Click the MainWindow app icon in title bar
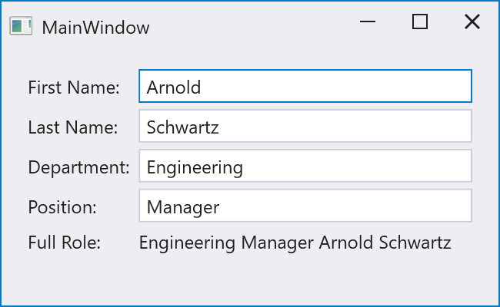The width and height of the screenshot is (500, 307). pos(21,27)
